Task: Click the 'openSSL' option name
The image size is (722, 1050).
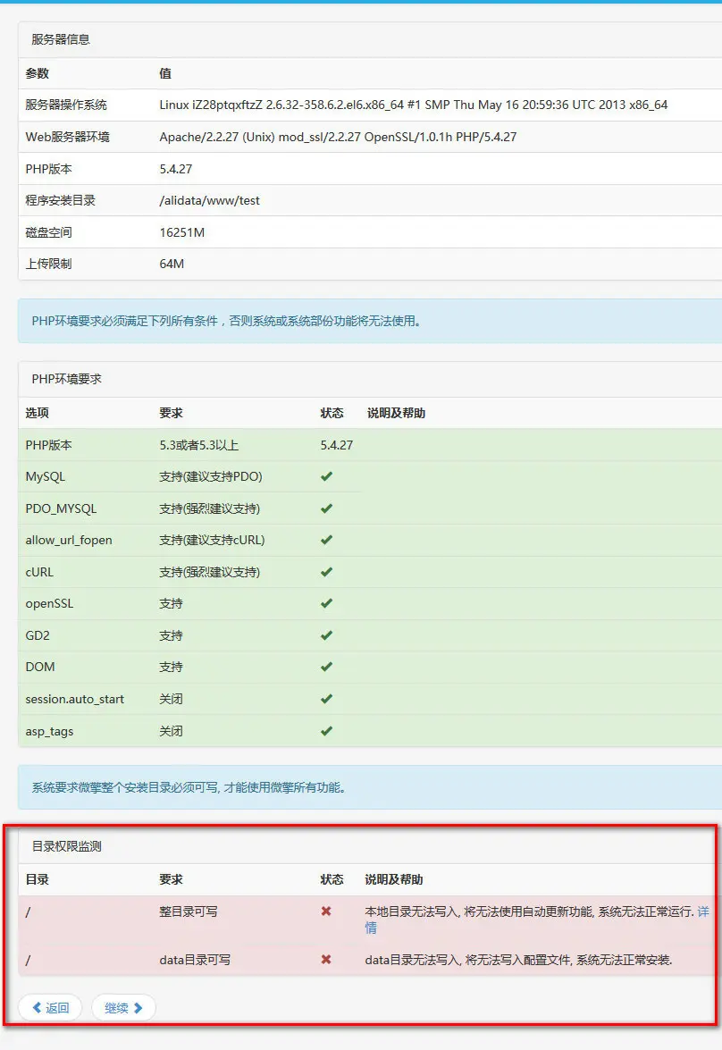Action: pyautogui.click(x=49, y=603)
